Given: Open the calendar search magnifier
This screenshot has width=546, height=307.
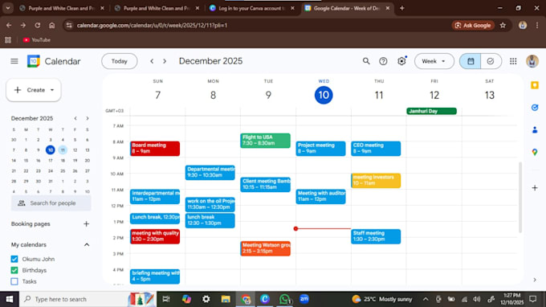Looking at the screenshot, I should (x=366, y=61).
